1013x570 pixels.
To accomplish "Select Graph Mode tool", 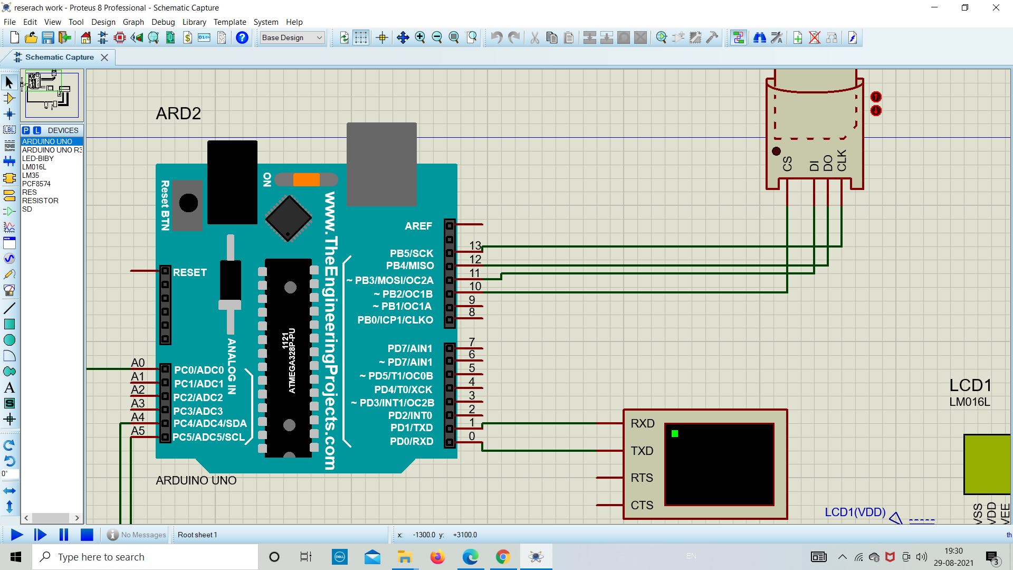I will pos(9,227).
